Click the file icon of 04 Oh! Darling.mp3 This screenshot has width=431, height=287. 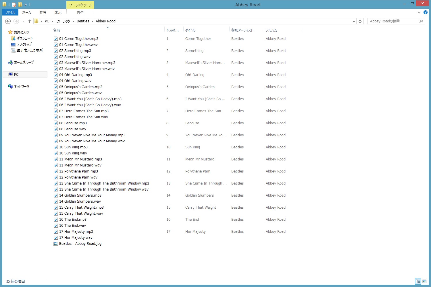(56, 75)
